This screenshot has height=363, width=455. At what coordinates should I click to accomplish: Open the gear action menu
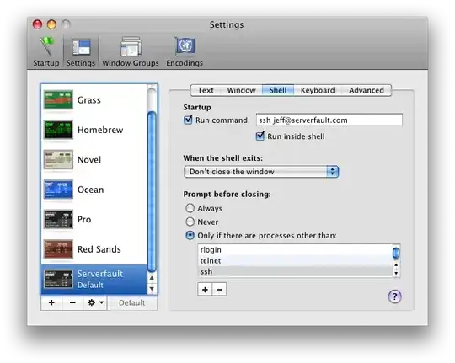pyautogui.click(x=95, y=302)
